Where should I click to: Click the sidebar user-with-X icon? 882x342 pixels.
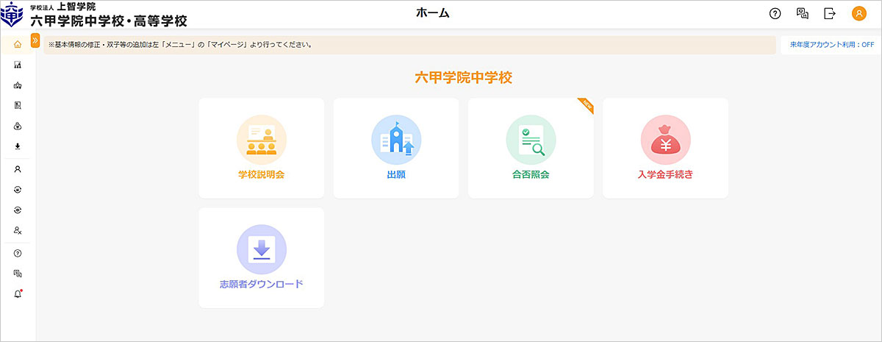18,230
